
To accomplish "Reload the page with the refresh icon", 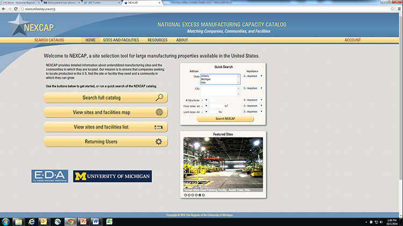I will tap(16, 9).
